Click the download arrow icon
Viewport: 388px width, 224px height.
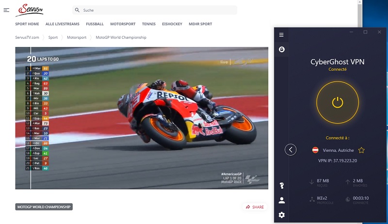(x=311, y=182)
